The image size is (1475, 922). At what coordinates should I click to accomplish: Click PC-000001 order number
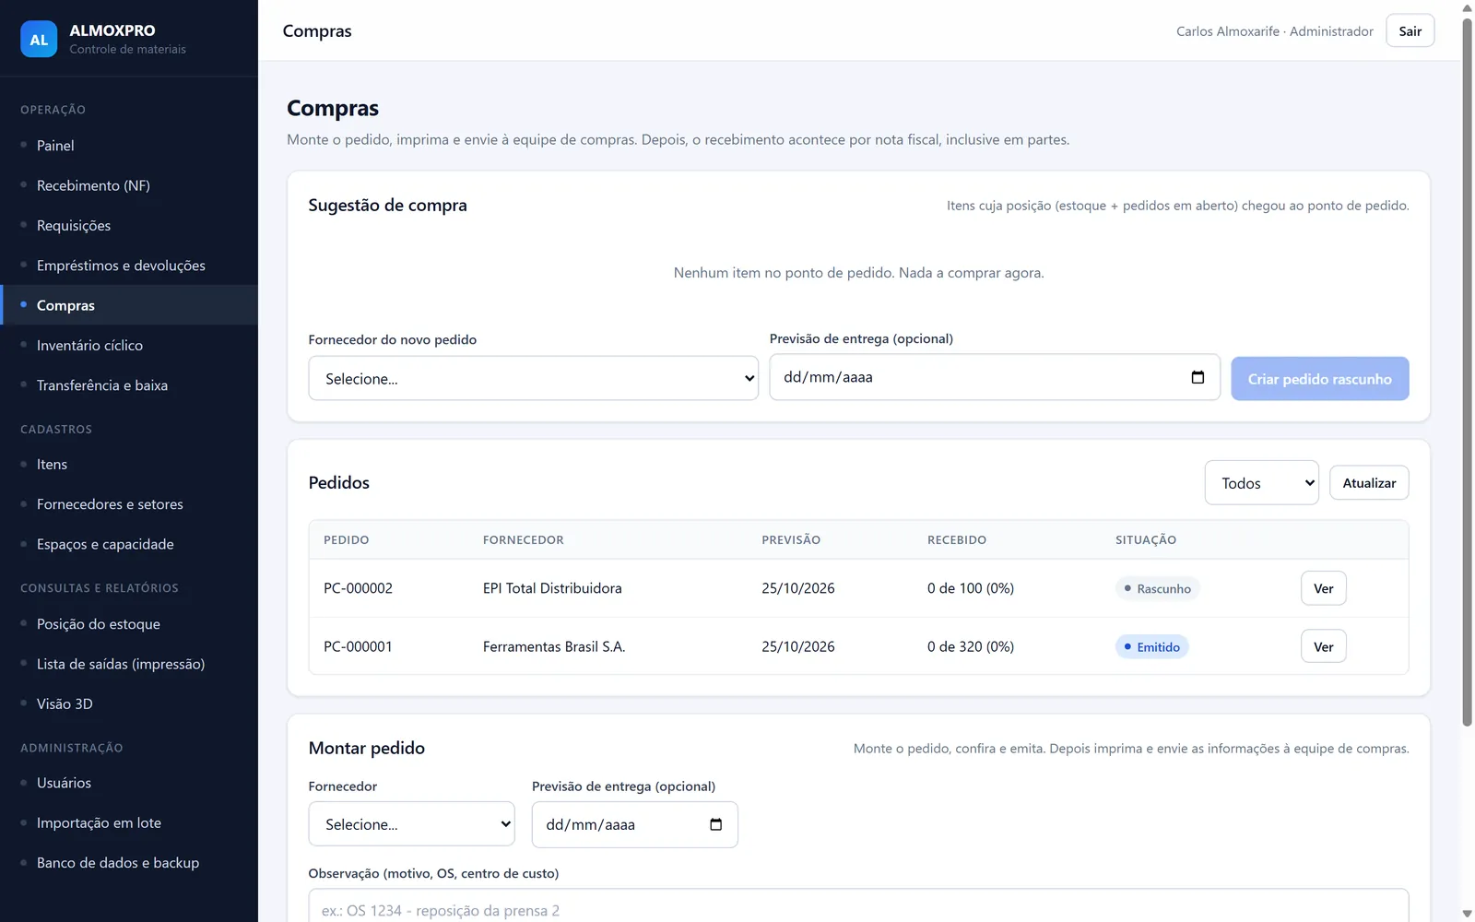358,646
